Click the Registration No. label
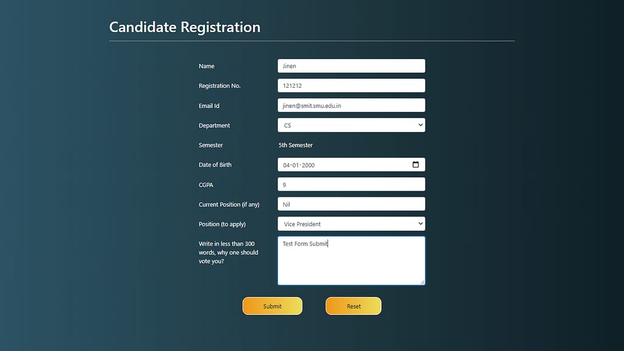Screen dimensions: 624x351 (219, 86)
